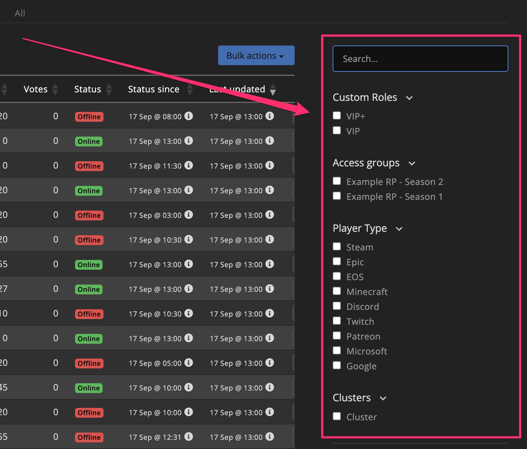The image size is (527, 449).
Task: Click the Status column sort arrows
Action: (x=109, y=89)
